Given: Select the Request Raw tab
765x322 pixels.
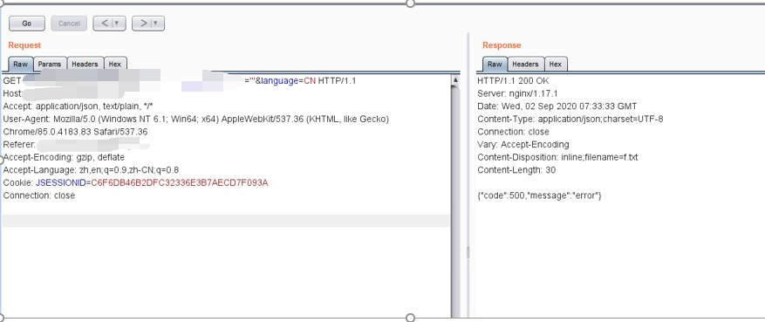Looking at the screenshot, I should (x=20, y=64).
